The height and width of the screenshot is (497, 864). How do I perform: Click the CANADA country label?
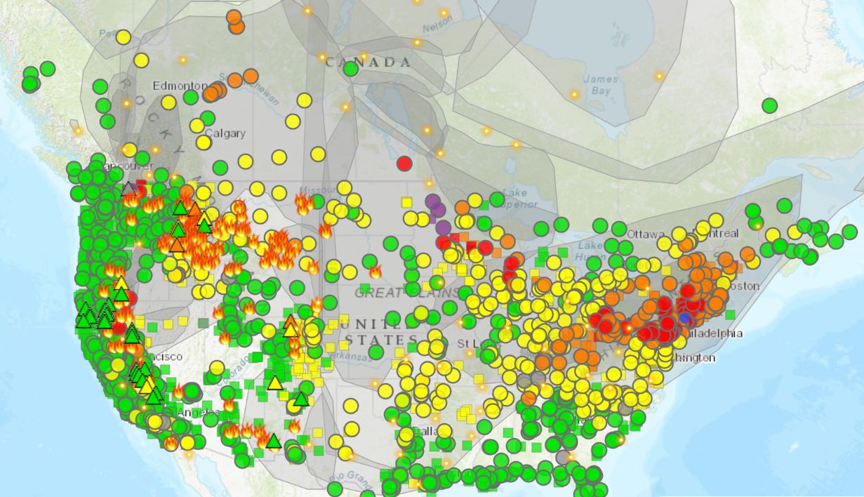pyautogui.click(x=368, y=62)
